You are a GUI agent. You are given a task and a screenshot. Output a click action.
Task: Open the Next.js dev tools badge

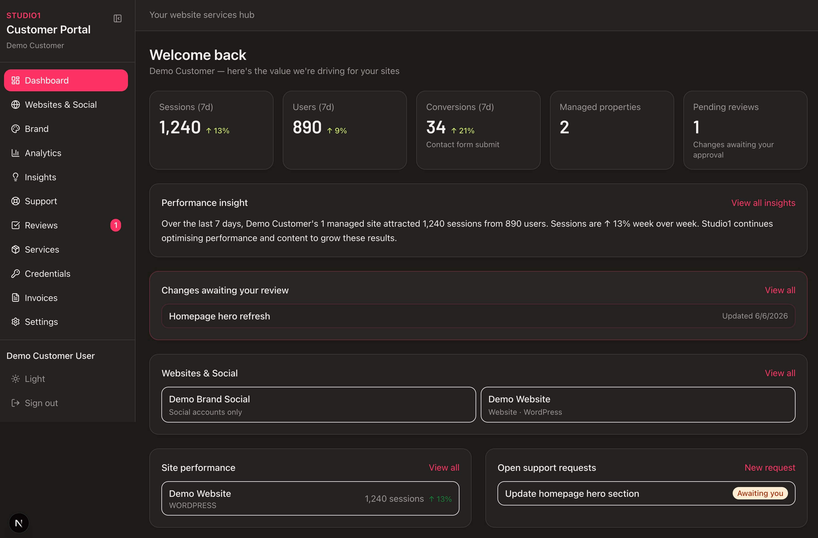pos(19,523)
